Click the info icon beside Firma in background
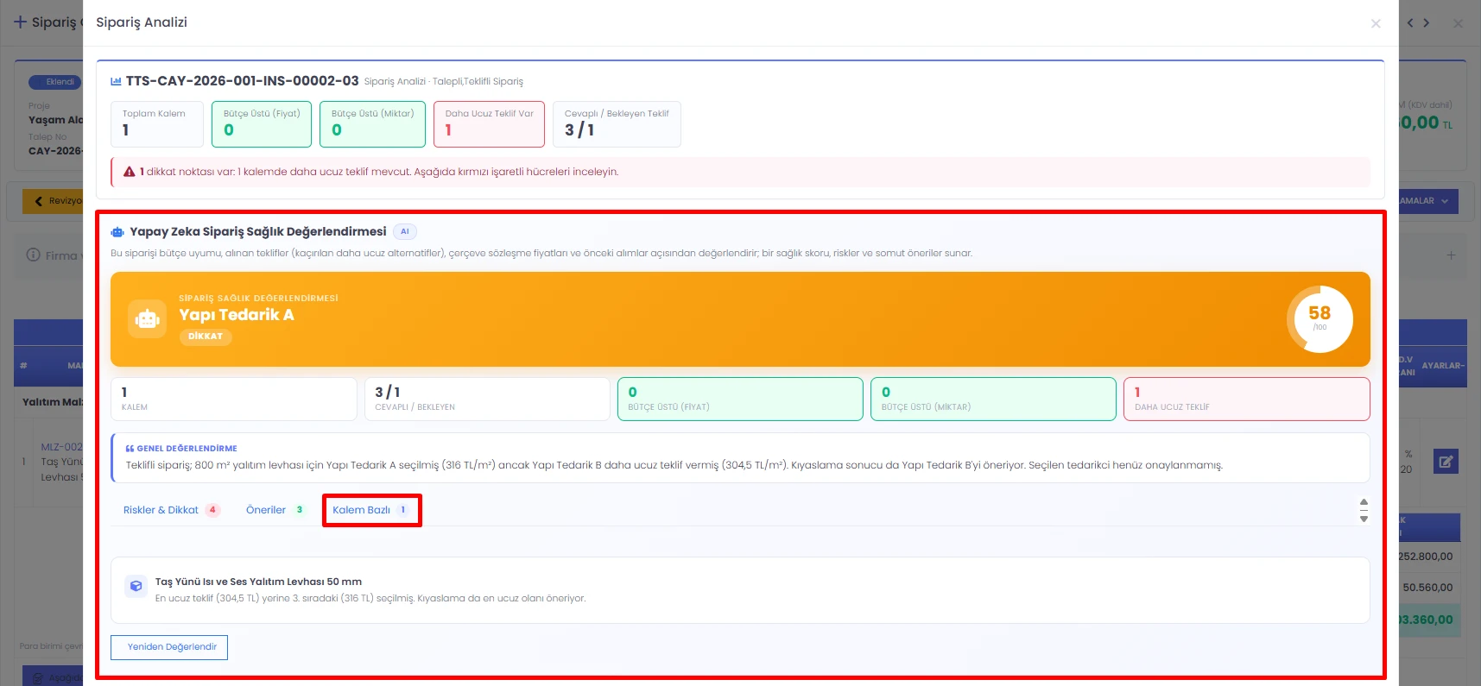This screenshot has height=686, width=1481. (x=33, y=255)
